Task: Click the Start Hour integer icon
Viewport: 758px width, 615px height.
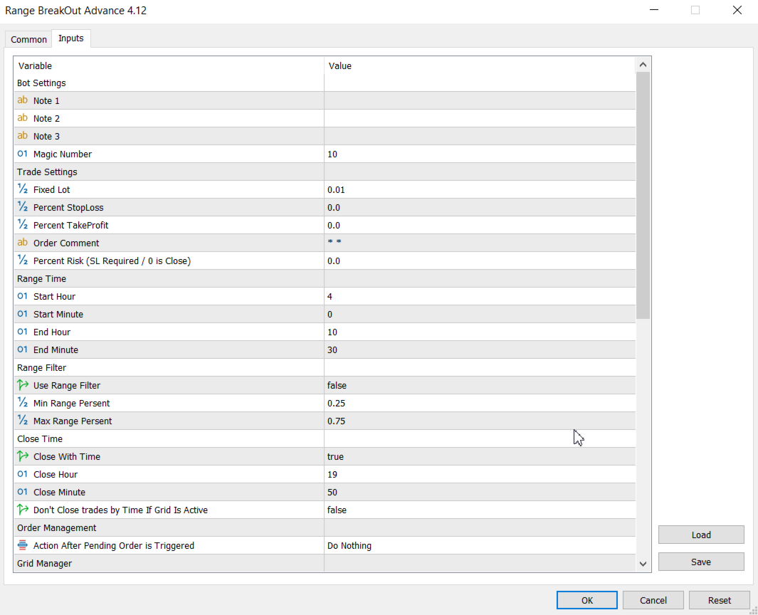Action: 22,296
